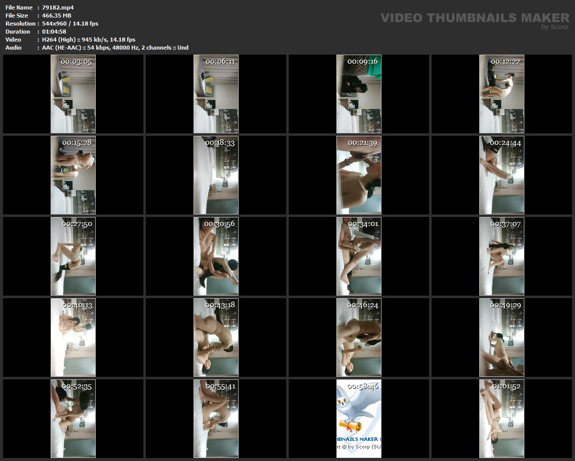Image resolution: width=575 pixels, height=461 pixels.
Task: Click the thumbnail marked 00:24:44
Action: click(501, 175)
